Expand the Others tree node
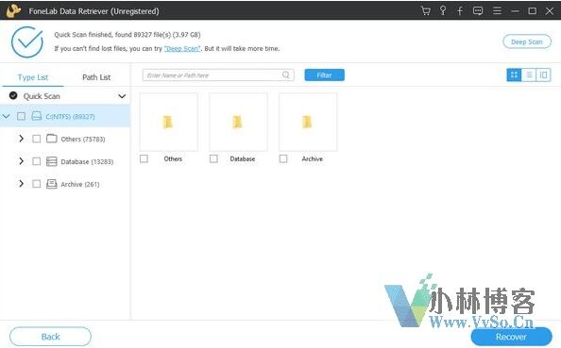This screenshot has width=561, height=348. [x=22, y=139]
